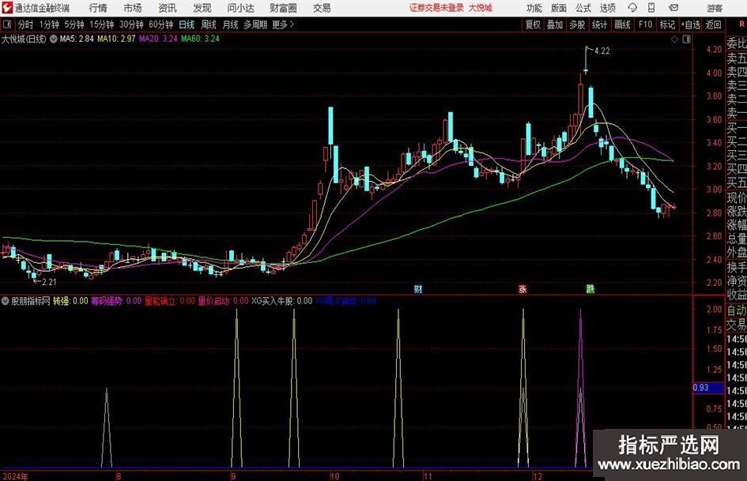This screenshot has height=481, width=747.
Task: Click the 通达信 red logo icon
Action: (x=7, y=8)
